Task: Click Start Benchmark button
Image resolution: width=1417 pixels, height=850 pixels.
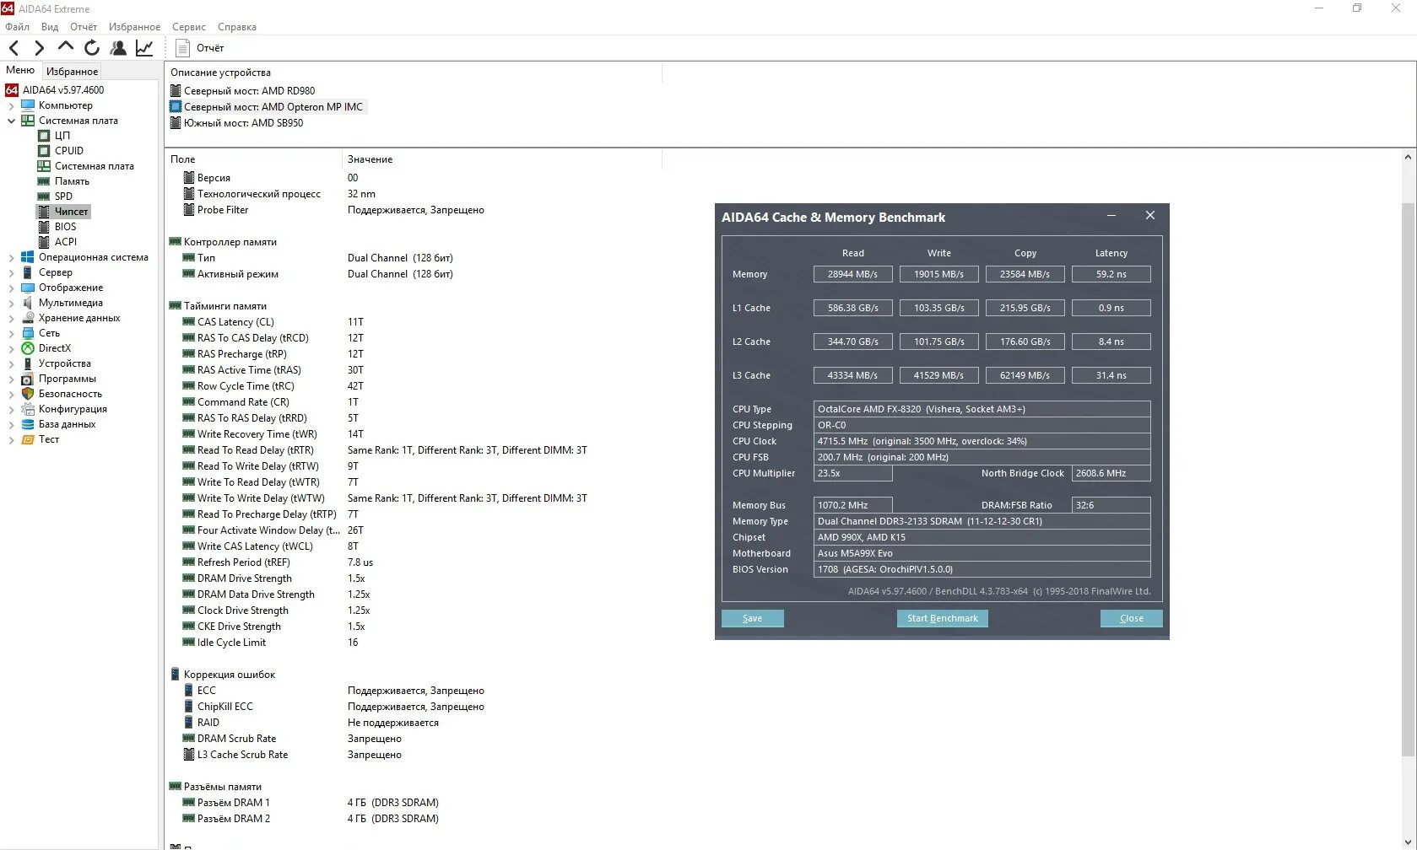Action: [x=943, y=618]
